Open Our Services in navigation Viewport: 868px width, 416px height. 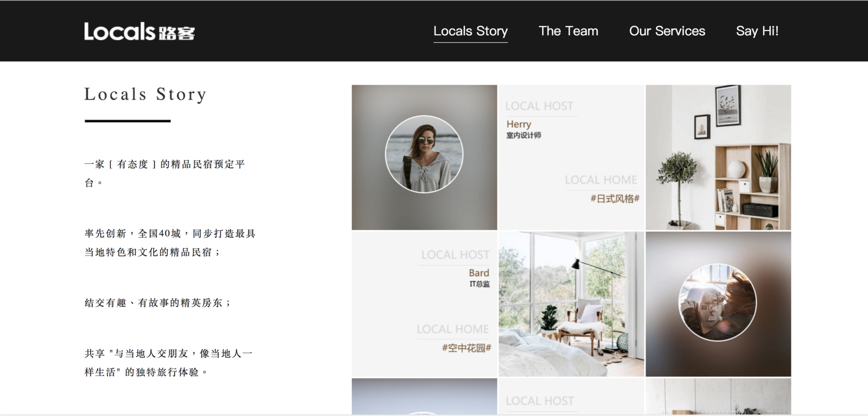point(667,31)
